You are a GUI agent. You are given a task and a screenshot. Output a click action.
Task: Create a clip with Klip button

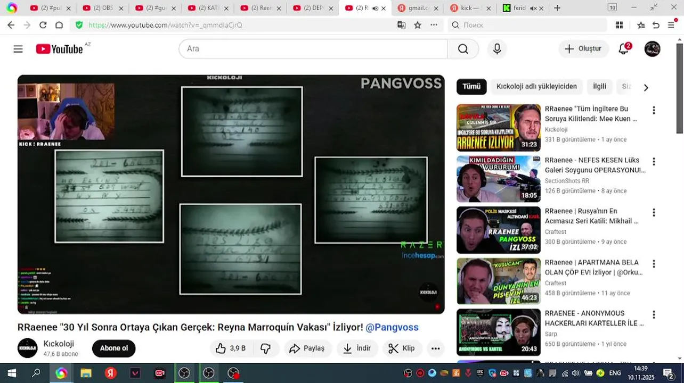pos(402,348)
